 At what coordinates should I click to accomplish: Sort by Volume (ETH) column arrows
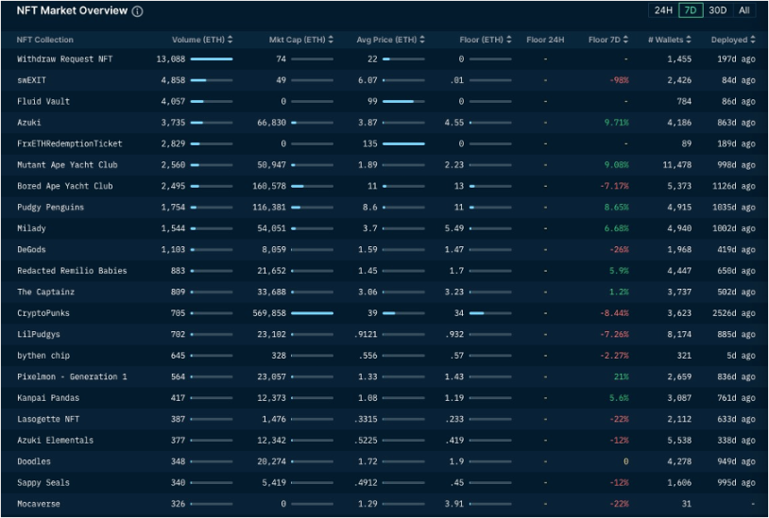point(230,40)
